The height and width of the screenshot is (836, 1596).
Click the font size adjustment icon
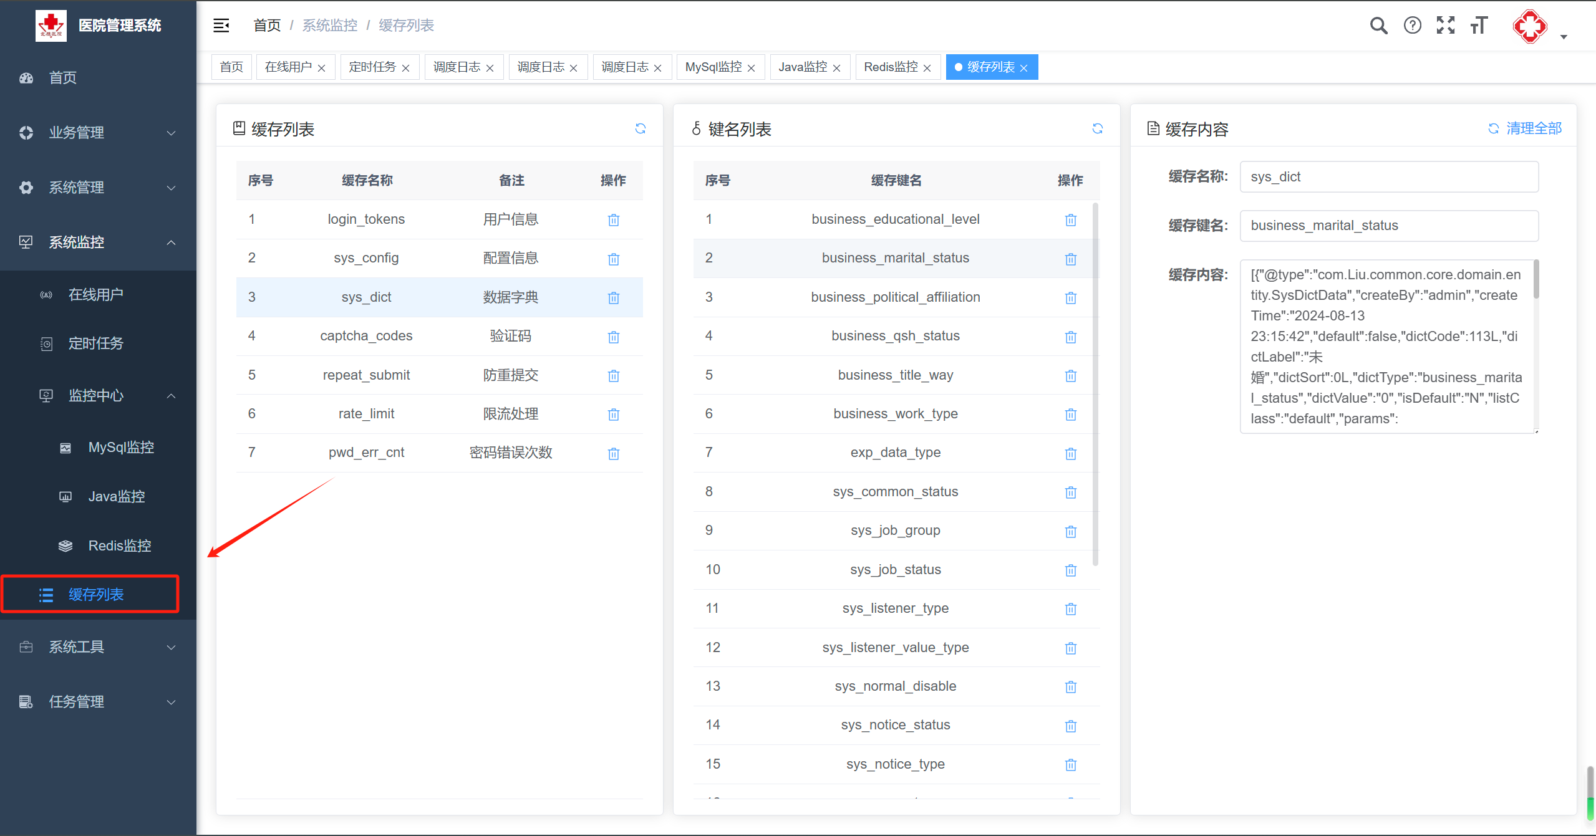1479,26
